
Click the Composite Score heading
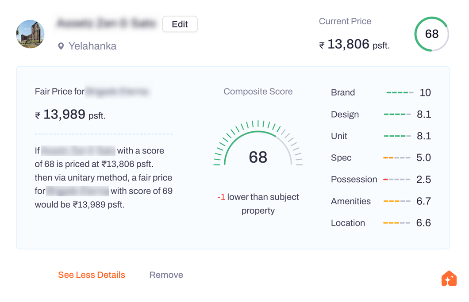click(x=258, y=92)
